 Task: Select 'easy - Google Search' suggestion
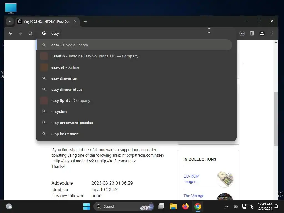134,45
